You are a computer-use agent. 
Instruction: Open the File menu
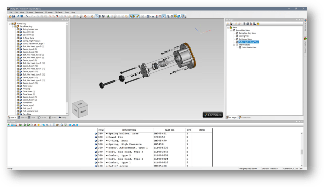11,12
